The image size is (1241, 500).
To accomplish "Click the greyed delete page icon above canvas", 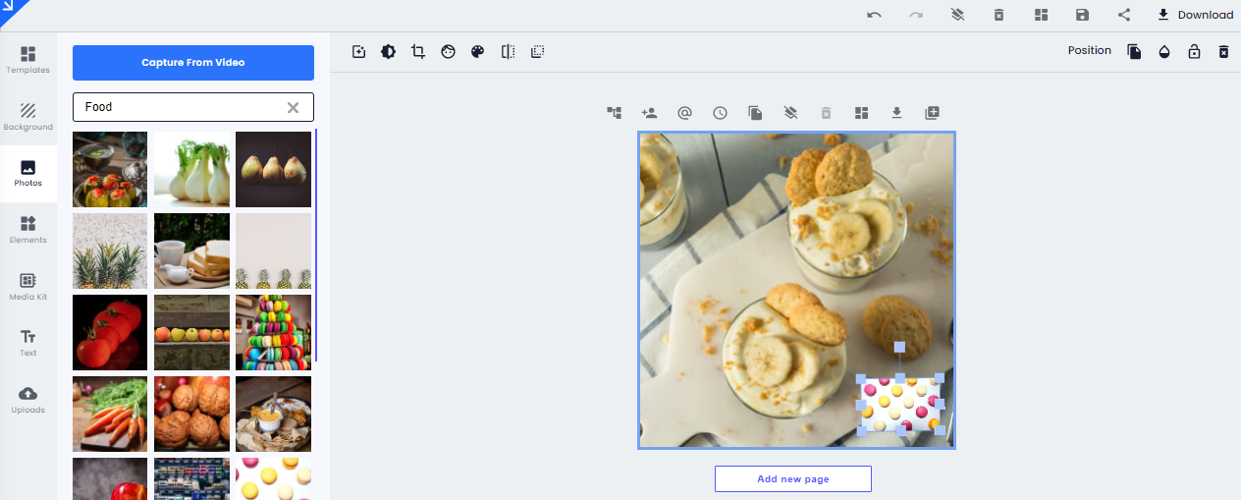I will [x=826, y=113].
